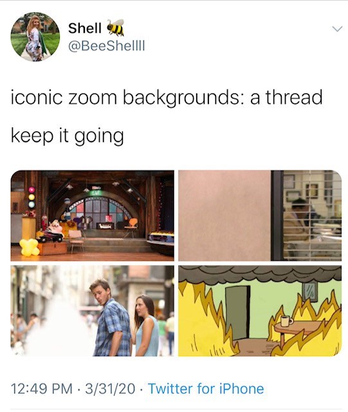Click the green door in fire cartoon
The image size is (348, 412).
point(238,312)
